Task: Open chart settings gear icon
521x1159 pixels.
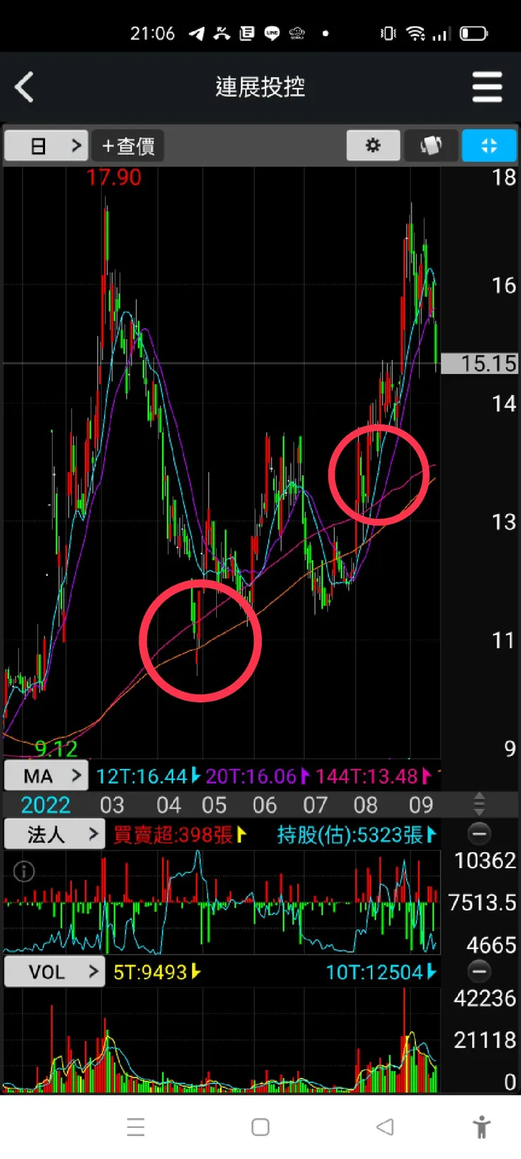Action: [373, 146]
